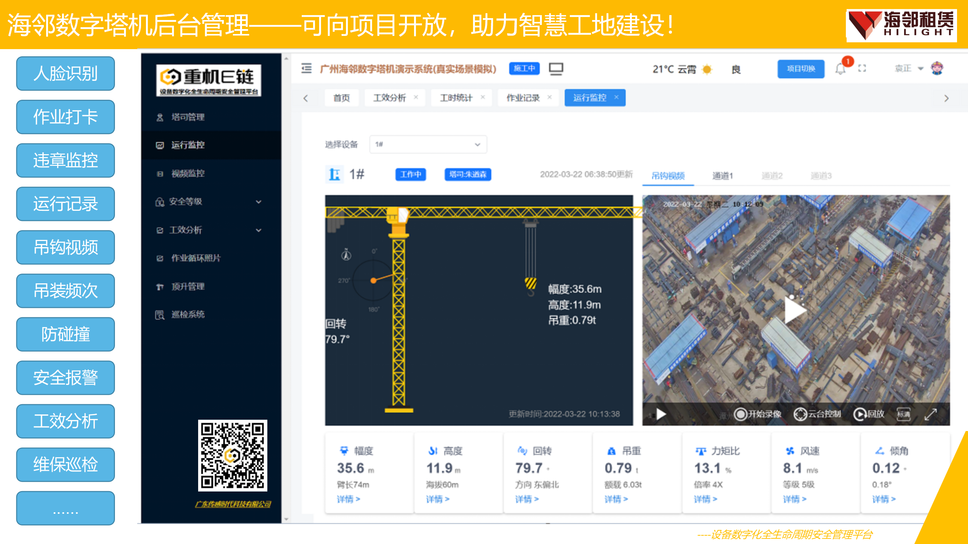Open PTZ control (云台控制)
This screenshot has width=968, height=544.
pyautogui.click(x=818, y=414)
